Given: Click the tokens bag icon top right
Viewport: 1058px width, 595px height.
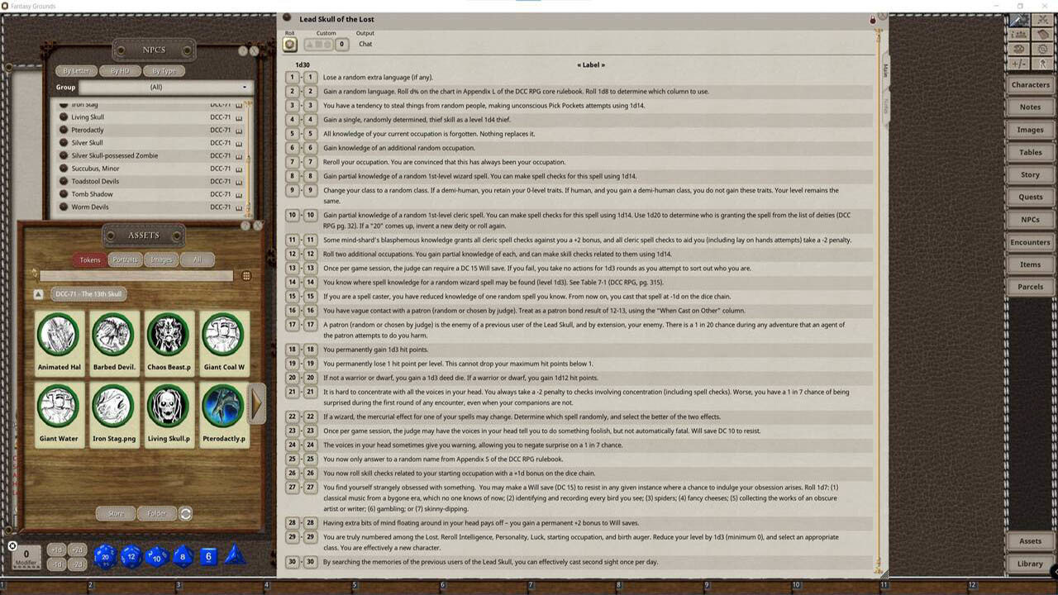Looking at the screenshot, I should 1043,36.
